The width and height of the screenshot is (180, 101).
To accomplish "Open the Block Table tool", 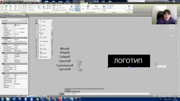I will pos(54,8).
